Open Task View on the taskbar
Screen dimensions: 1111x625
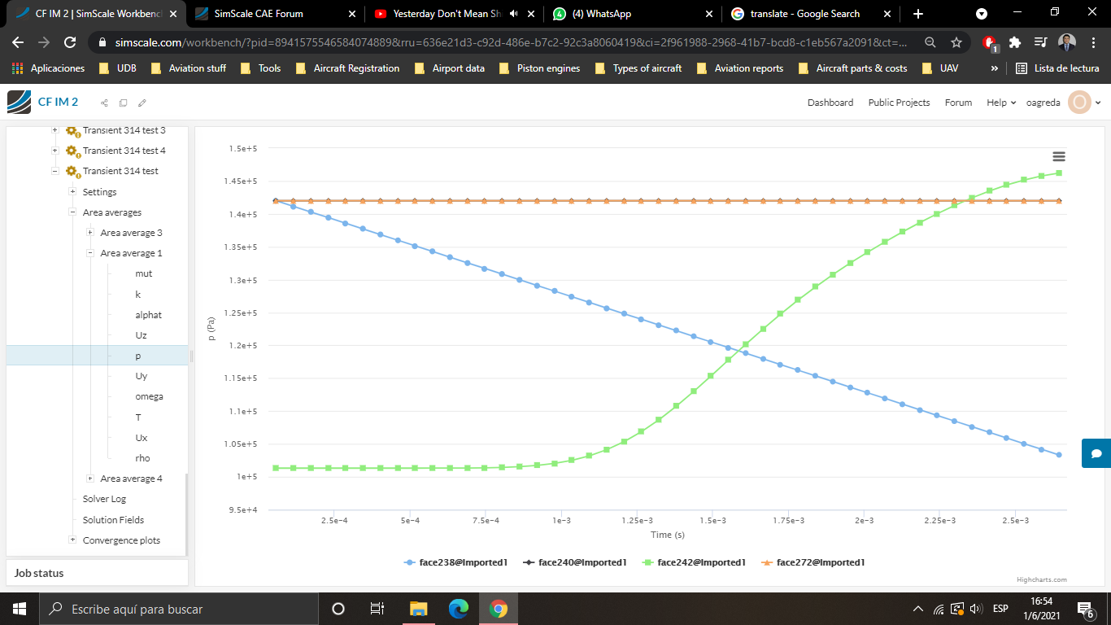377,609
